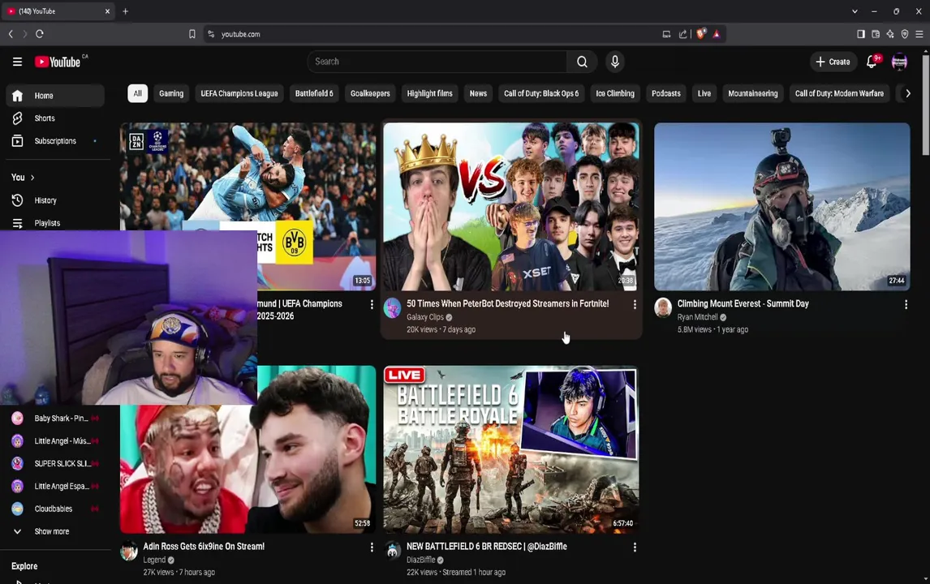Select the Highlight films chip

[429, 93]
